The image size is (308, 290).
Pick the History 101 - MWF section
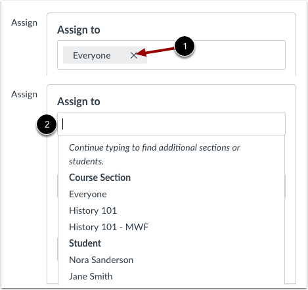pos(108,227)
